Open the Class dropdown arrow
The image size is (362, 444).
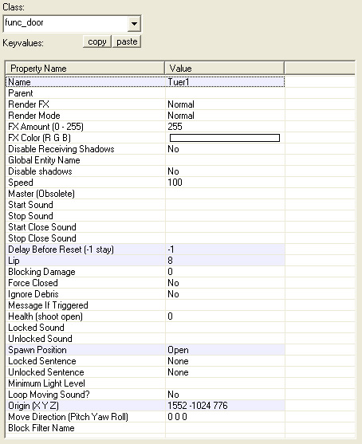coord(134,23)
